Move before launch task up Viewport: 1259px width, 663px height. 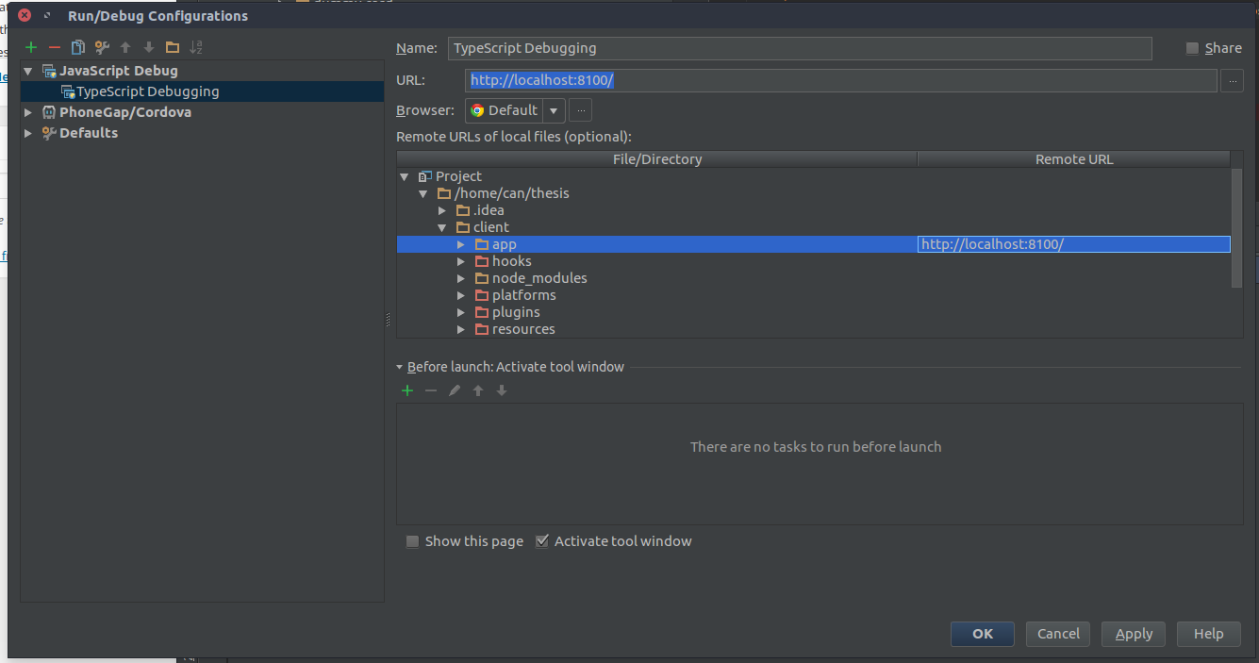pyautogui.click(x=478, y=390)
